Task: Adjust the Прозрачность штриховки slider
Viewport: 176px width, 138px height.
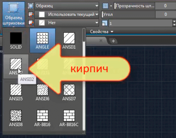Action: tap(134, 6)
